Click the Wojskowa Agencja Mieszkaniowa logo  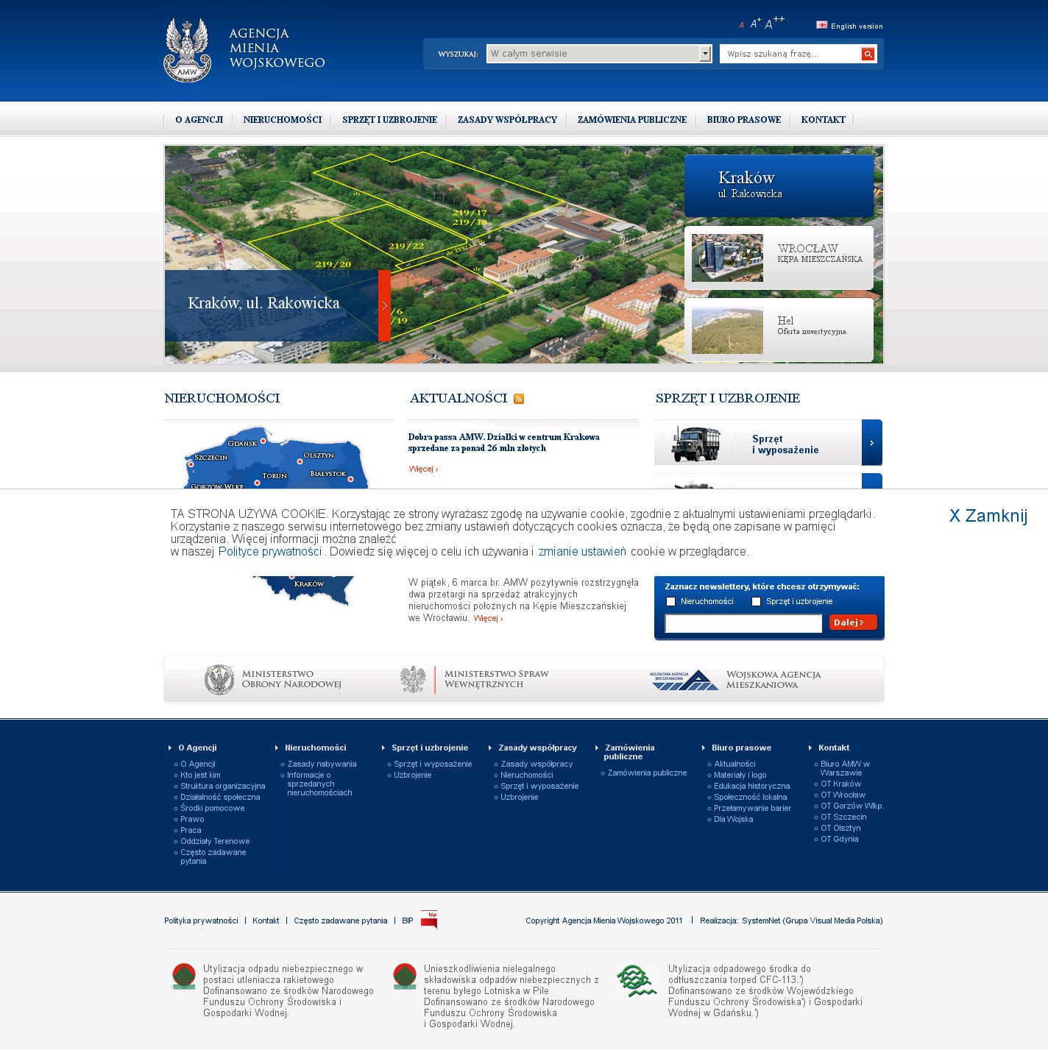click(x=684, y=680)
